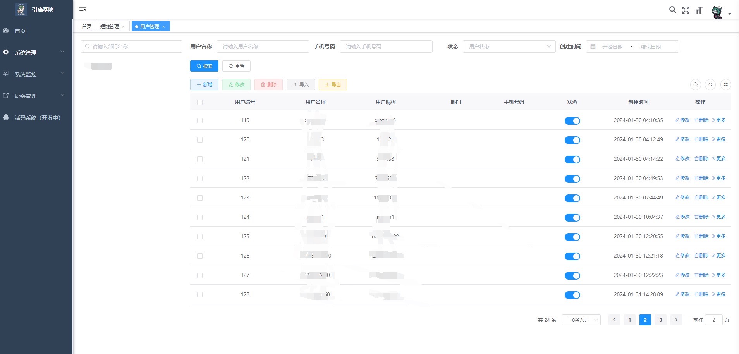739x354 pixels.
Task: Open the column display grid icon
Action: (726, 84)
